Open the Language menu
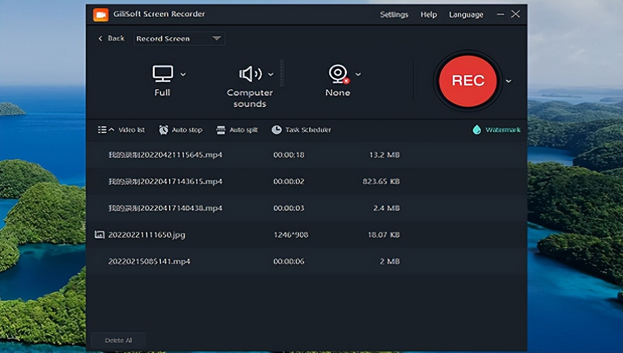The width and height of the screenshot is (623, 353). pyautogui.click(x=466, y=15)
